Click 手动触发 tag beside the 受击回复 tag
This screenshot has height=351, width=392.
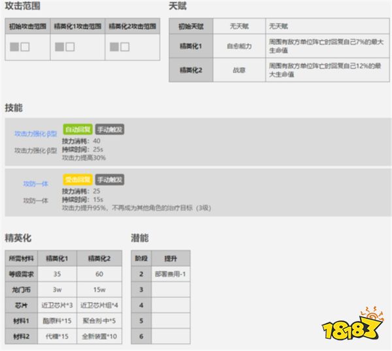tap(110, 179)
